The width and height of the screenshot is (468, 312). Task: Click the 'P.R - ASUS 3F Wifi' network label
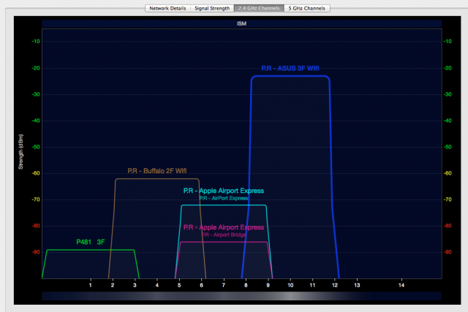click(x=290, y=68)
